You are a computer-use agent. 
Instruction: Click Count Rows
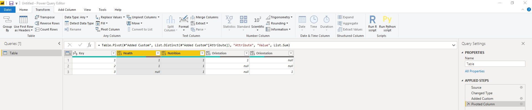pyautogui.click(x=46, y=29)
